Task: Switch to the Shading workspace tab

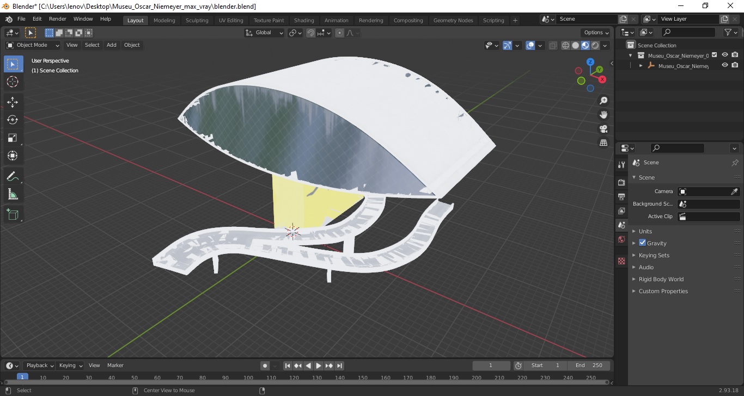Action: pos(304,21)
